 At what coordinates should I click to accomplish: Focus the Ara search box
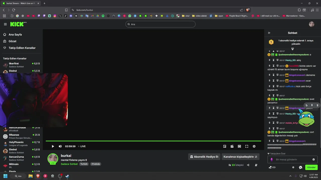coord(160,24)
